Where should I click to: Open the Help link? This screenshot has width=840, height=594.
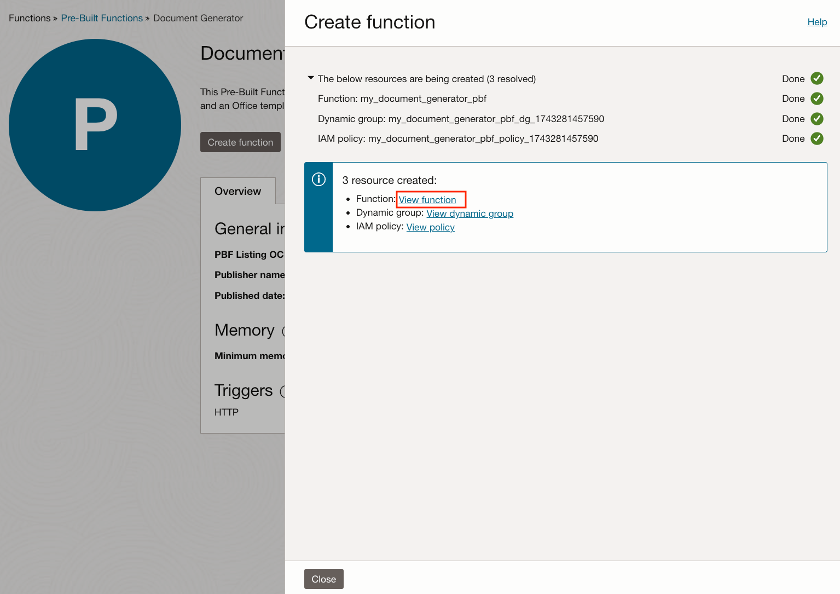817,22
